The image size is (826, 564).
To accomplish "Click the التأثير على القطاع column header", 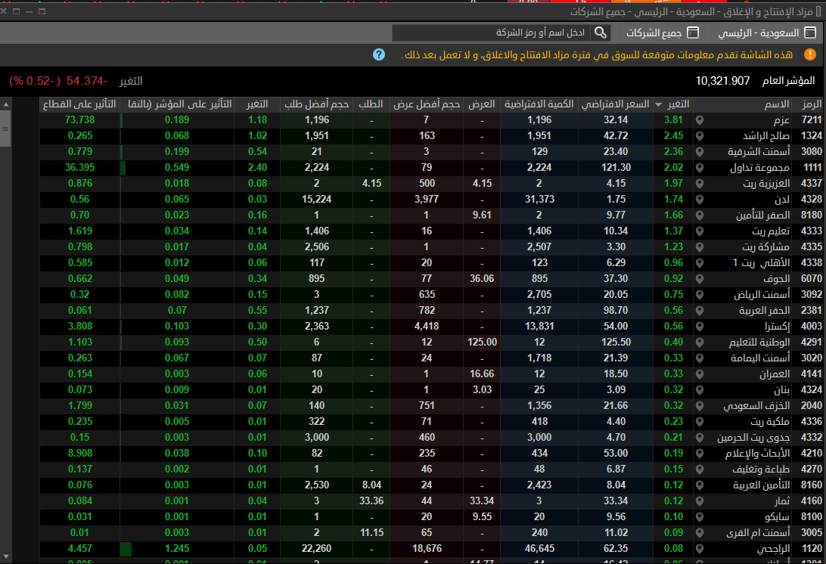I will [79, 104].
